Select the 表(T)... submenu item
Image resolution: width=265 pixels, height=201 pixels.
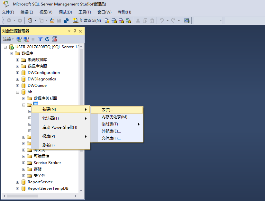tap(117, 110)
